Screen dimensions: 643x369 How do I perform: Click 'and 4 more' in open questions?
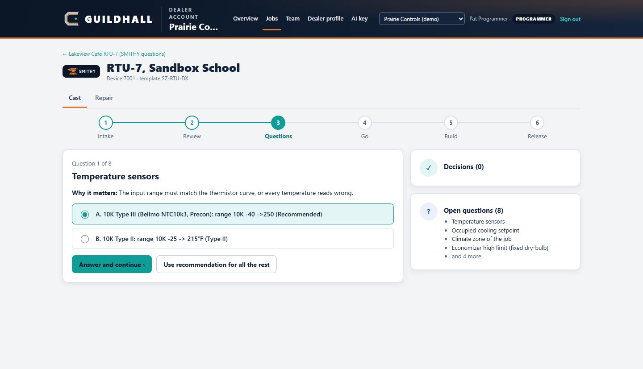[467, 257]
